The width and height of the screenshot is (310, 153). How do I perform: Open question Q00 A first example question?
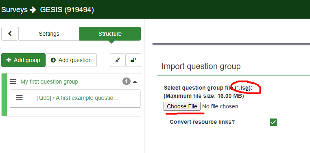click(x=78, y=98)
